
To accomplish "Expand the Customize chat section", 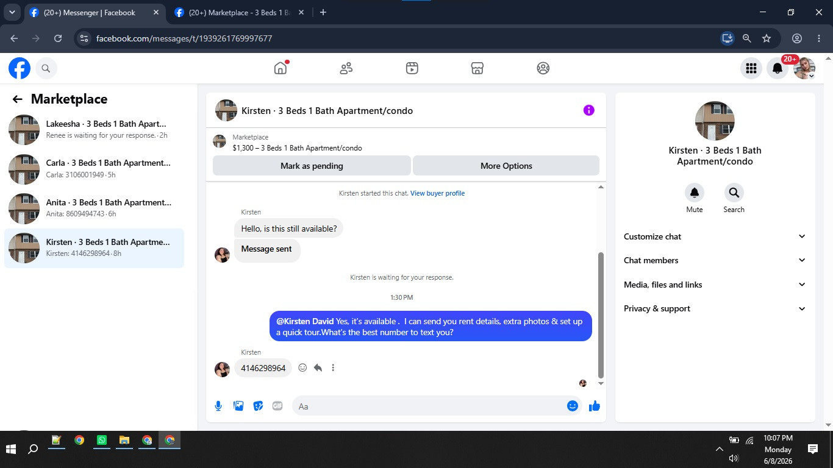I will 715,236.
